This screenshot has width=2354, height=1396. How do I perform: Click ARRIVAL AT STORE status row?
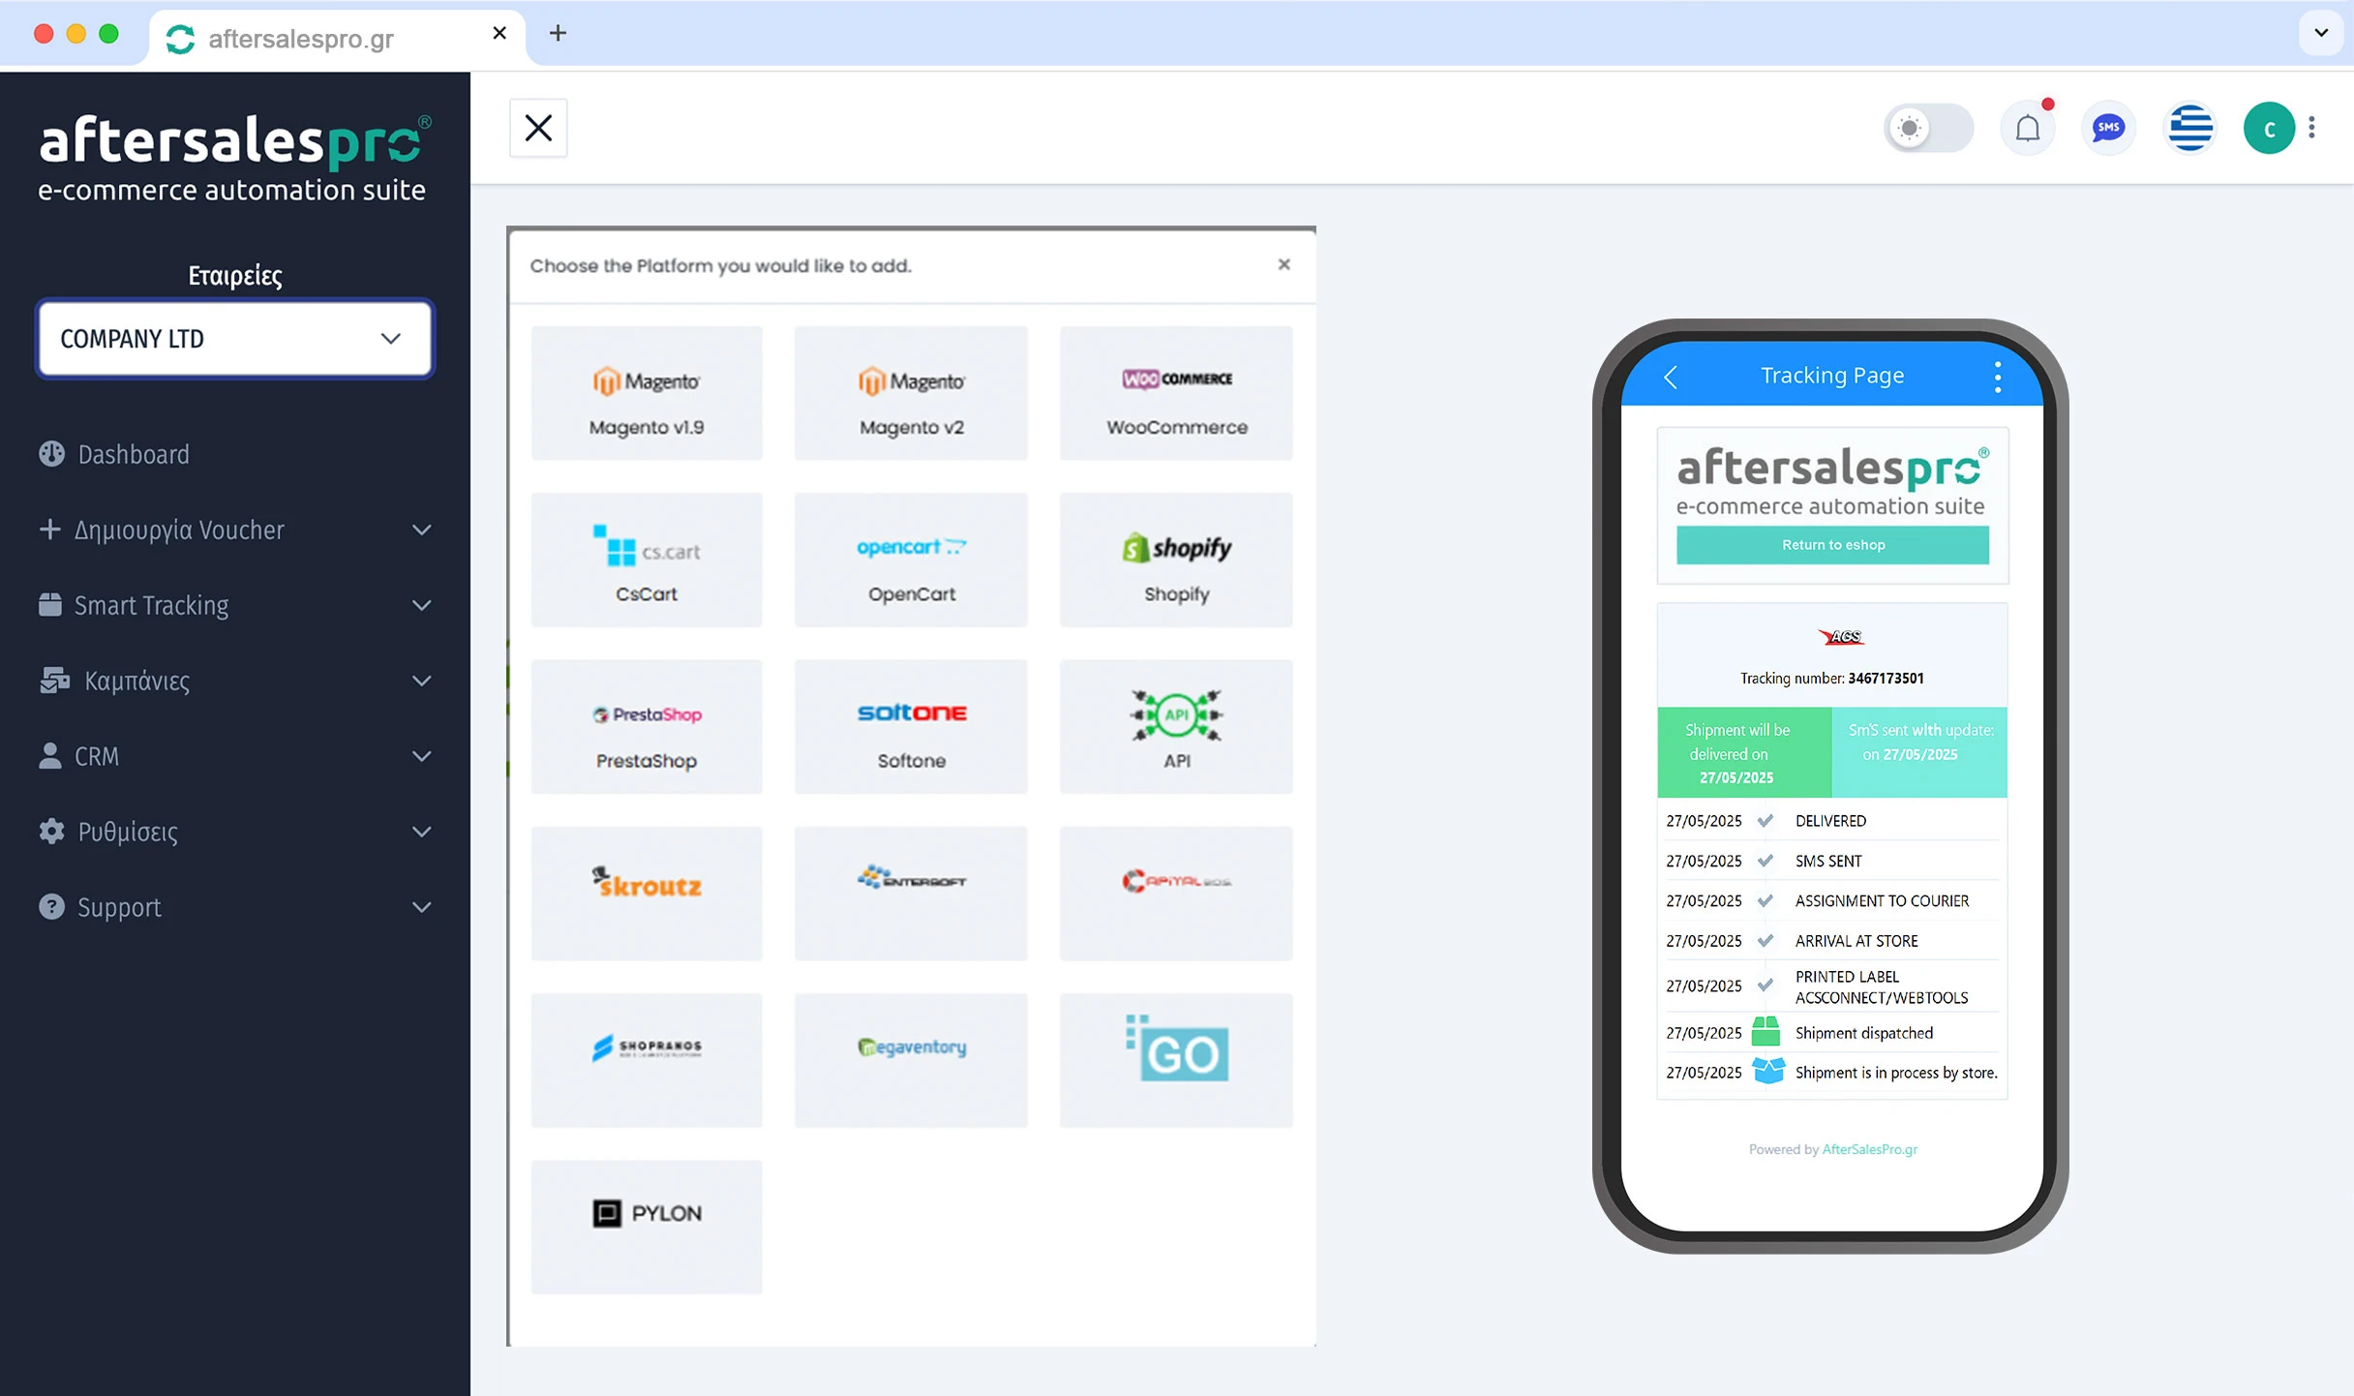pyautogui.click(x=1832, y=940)
